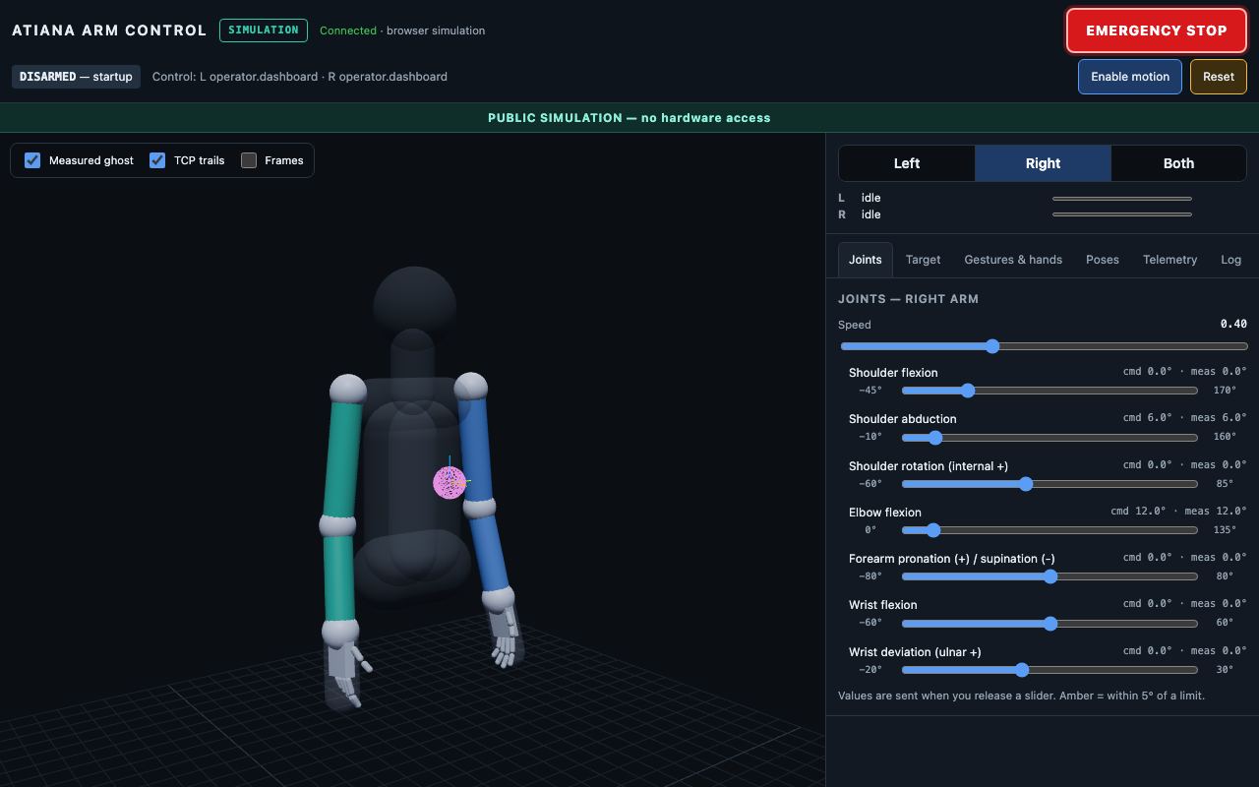Switch to the Joints tab

[x=866, y=260]
